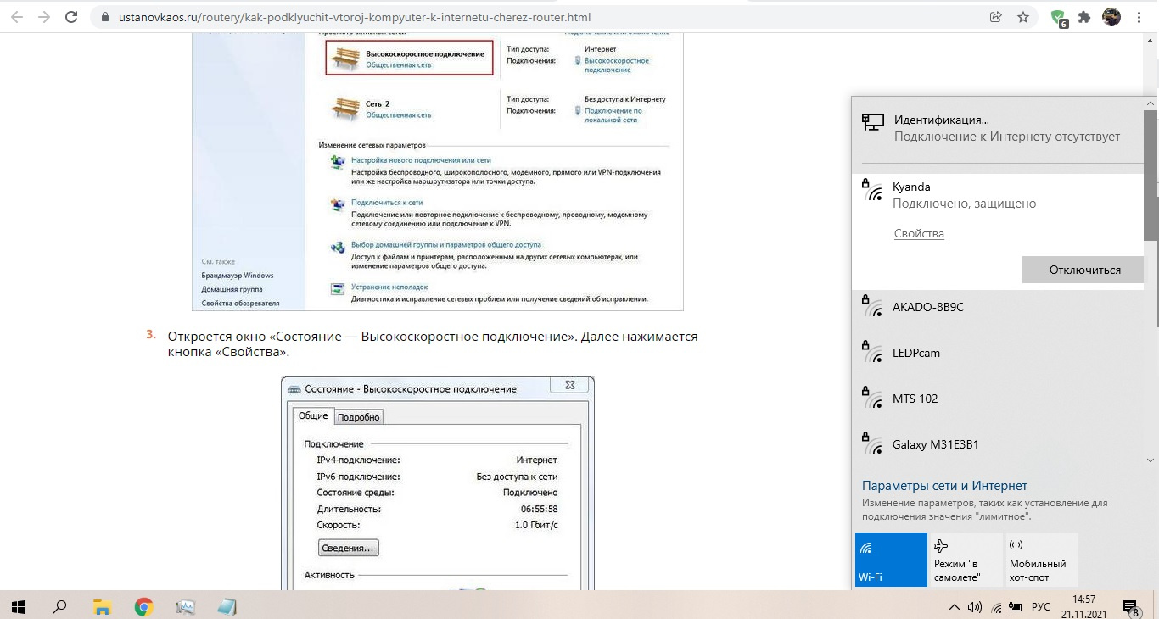The image size is (1159, 619).
Task: Click Galaxy M31E3B1 Wi-Fi signal icon
Action: coord(872,443)
